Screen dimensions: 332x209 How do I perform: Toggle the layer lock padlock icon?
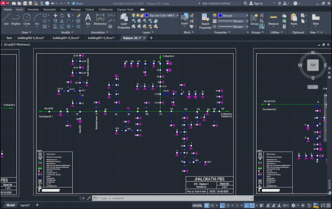pyautogui.click(x=142, y=16)
